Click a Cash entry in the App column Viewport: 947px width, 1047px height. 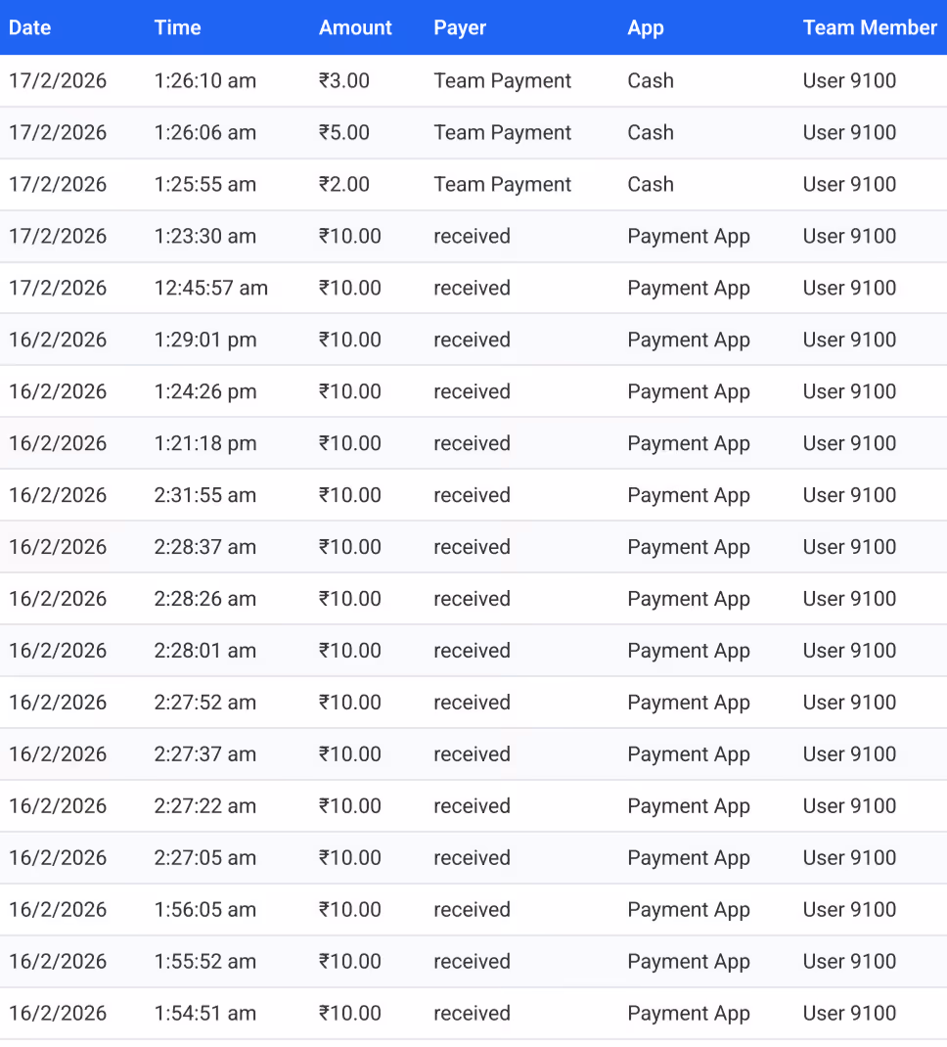650,80
